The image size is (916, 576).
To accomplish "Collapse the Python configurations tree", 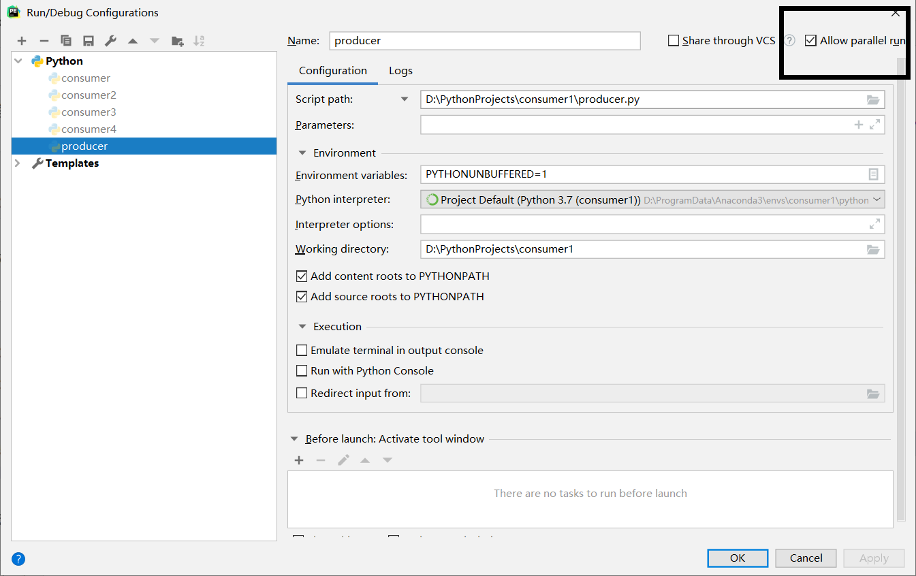I will [16, 61].
